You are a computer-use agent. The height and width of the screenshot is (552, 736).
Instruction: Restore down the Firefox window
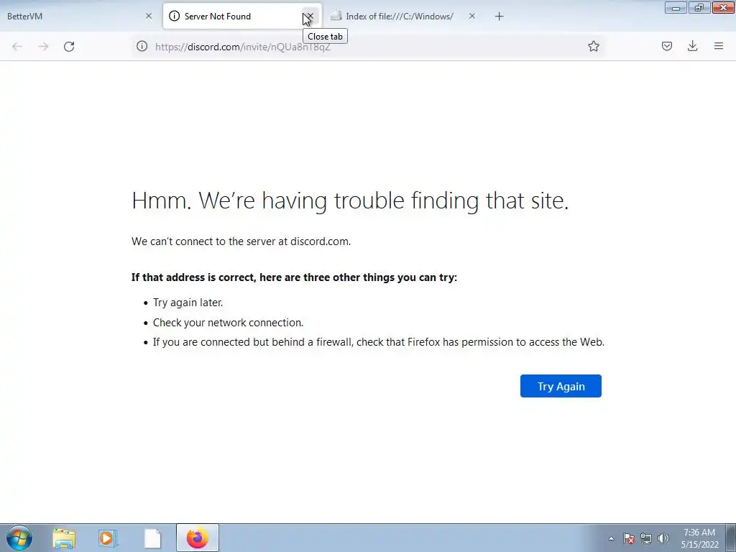699,7
